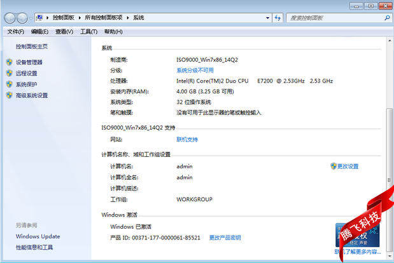The image size is (394, 263).
Task: Click the search magnifier icon
Action: point(387,18)
